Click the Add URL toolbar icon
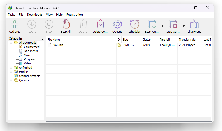This screenshot has width=222, height=131. (x=14, y=24)
